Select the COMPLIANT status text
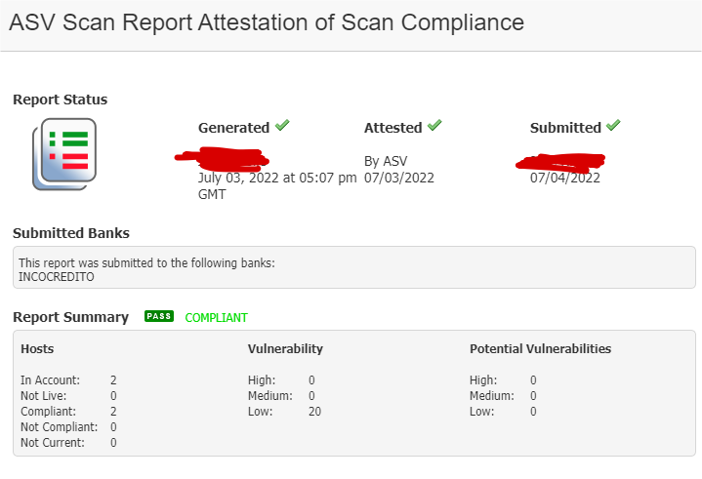 pyautogui.click(x=216, y=318)
